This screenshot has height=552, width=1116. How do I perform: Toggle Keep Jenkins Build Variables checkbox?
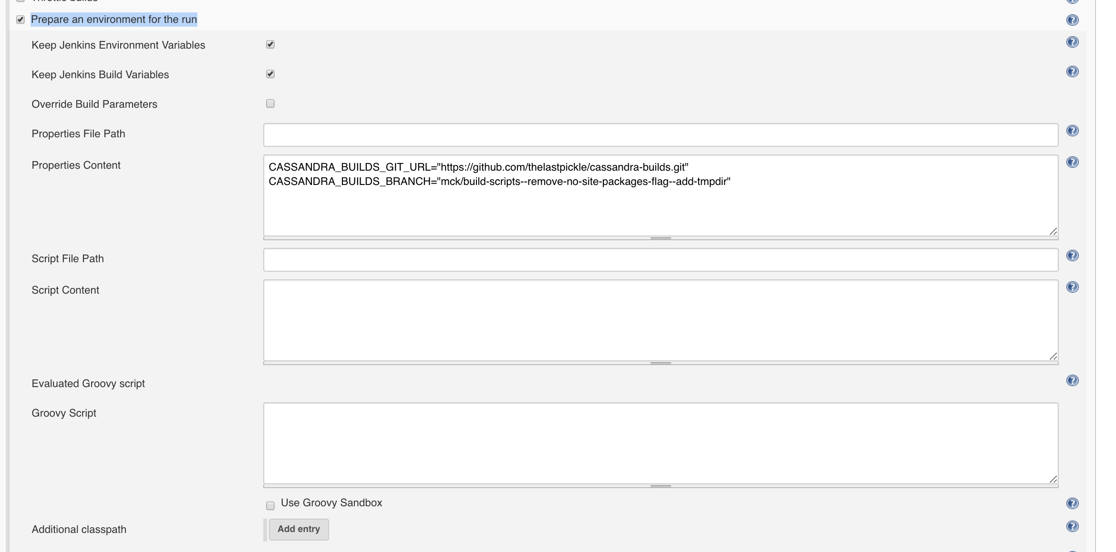pos(270,74)
